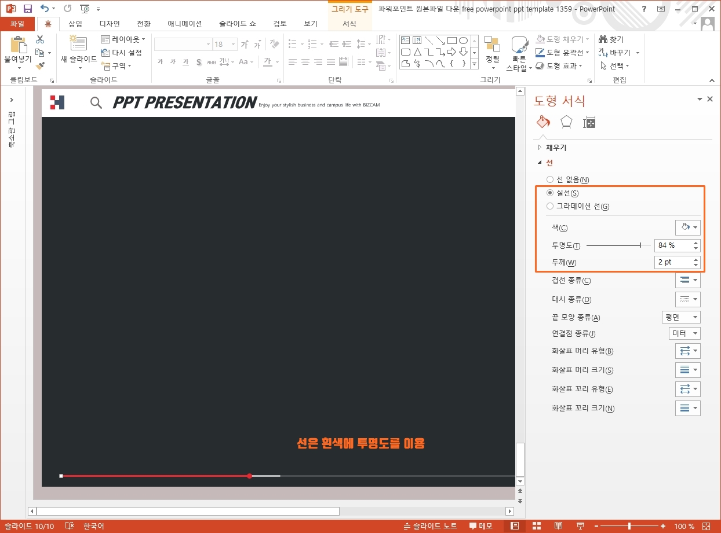This screenshot has width=721, height=533.
Task: Switch to Slide Sorter view icon
Action: (537, 526)
